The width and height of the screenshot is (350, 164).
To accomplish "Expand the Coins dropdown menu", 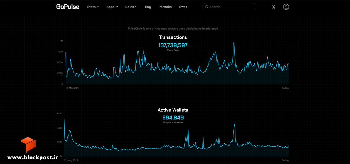I will pyautogui.click(x=131, y=7).
